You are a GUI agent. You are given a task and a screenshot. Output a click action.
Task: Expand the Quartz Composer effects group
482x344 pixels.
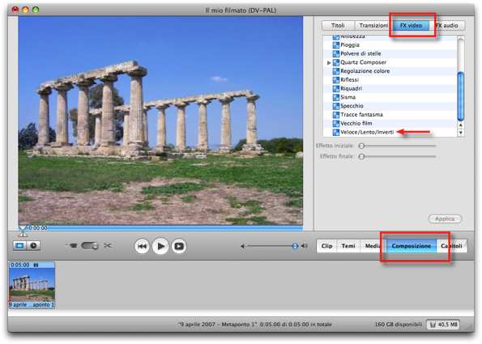(x=329, y=62)
